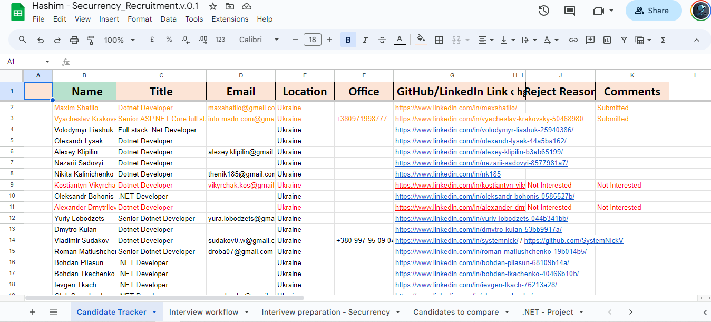Open the comments panel icon

(x=570, y=11)
